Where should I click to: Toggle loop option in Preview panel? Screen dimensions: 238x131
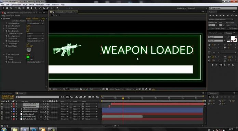tap(232, 15)
